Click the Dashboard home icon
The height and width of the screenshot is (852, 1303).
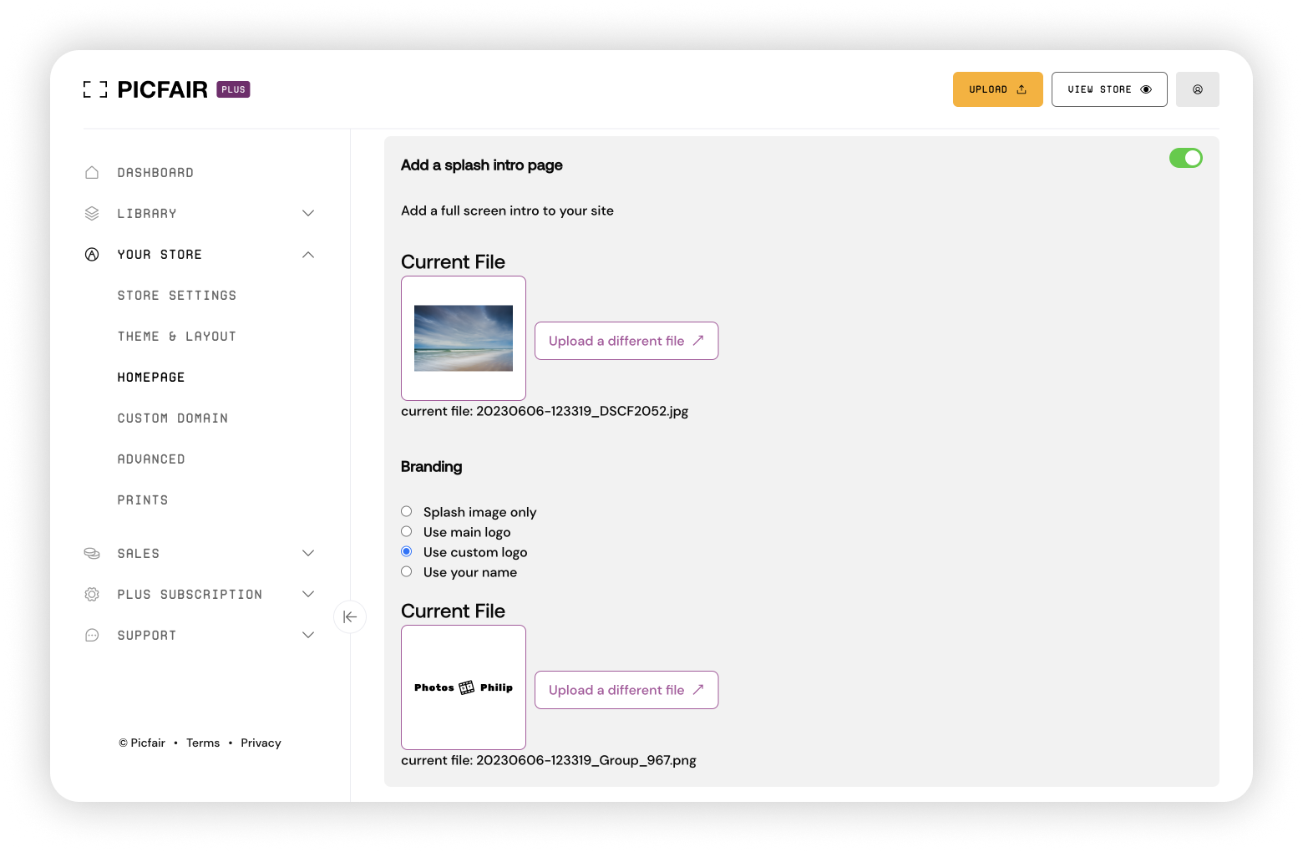[x=92, y=173]
